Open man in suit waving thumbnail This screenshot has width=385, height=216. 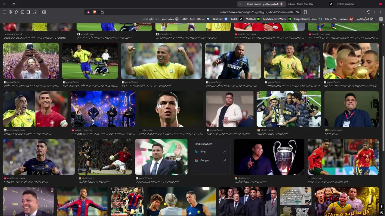click(x=161, y=157)
